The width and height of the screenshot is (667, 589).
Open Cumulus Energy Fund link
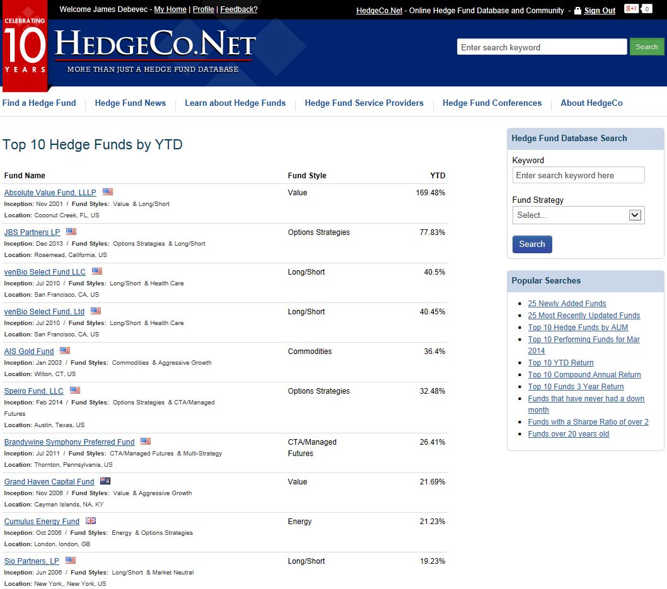(x=42, y=522)
